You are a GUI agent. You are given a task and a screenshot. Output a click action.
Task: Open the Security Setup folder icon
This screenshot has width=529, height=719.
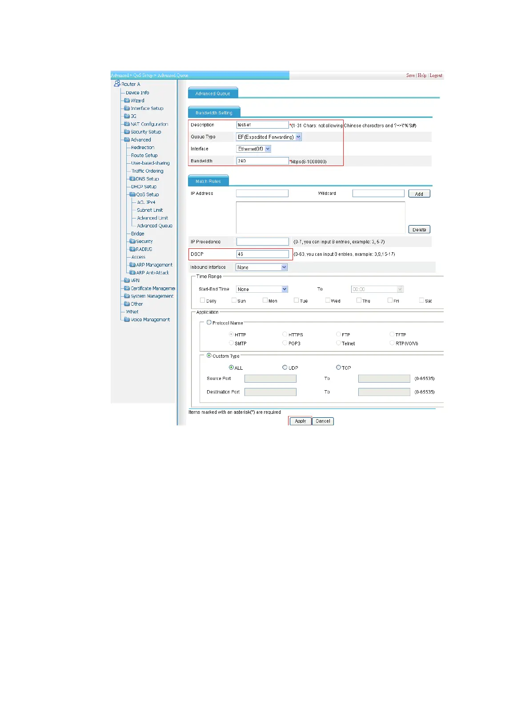point(127,132)
